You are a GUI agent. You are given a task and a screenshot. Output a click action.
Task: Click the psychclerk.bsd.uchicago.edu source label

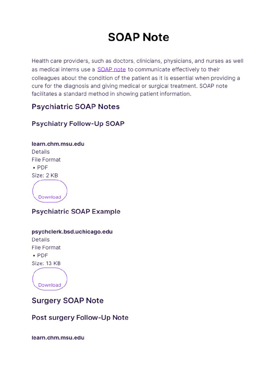tap(72, 232)
